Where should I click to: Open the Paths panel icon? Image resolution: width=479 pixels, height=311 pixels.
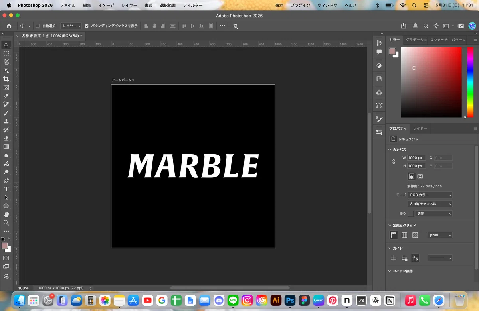tap(379, 106)
